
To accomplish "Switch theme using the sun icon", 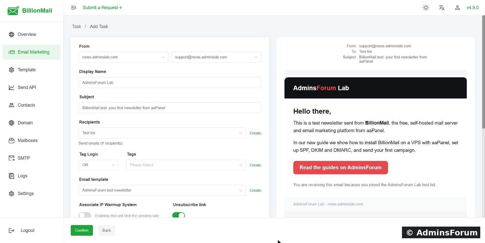I will [x=426, y=8].
